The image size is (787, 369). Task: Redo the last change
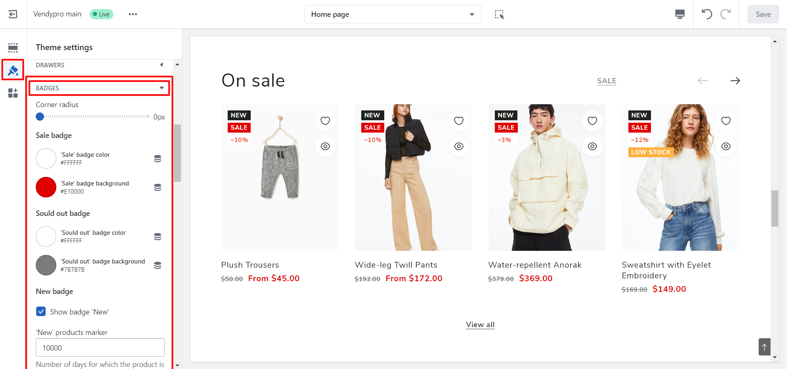(725, 14)
